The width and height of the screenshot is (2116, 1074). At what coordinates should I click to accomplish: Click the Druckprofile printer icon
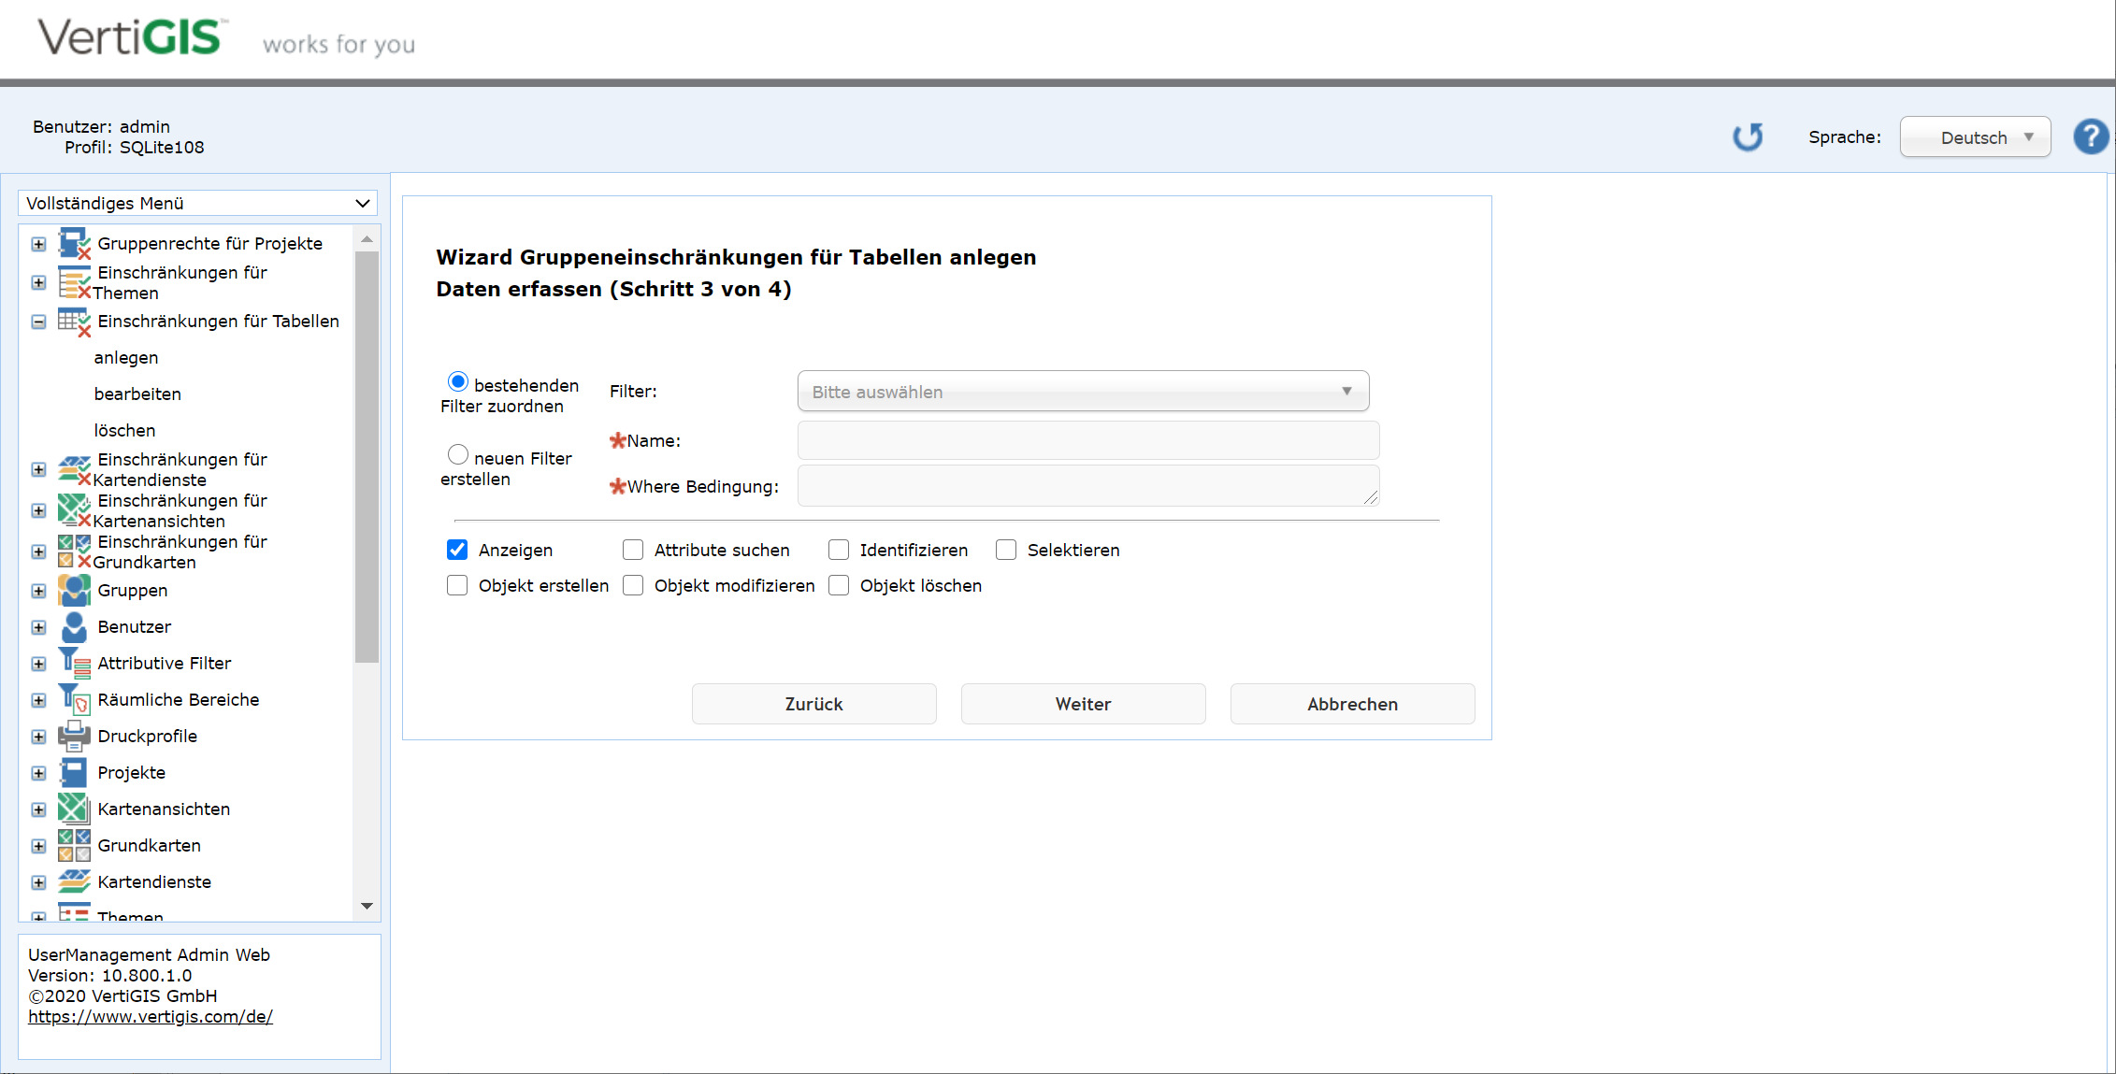pyautogui.click(x=73, y=736)
